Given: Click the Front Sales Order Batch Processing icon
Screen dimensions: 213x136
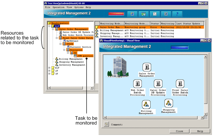Looking at the screenshot, I should coord(180,84).
